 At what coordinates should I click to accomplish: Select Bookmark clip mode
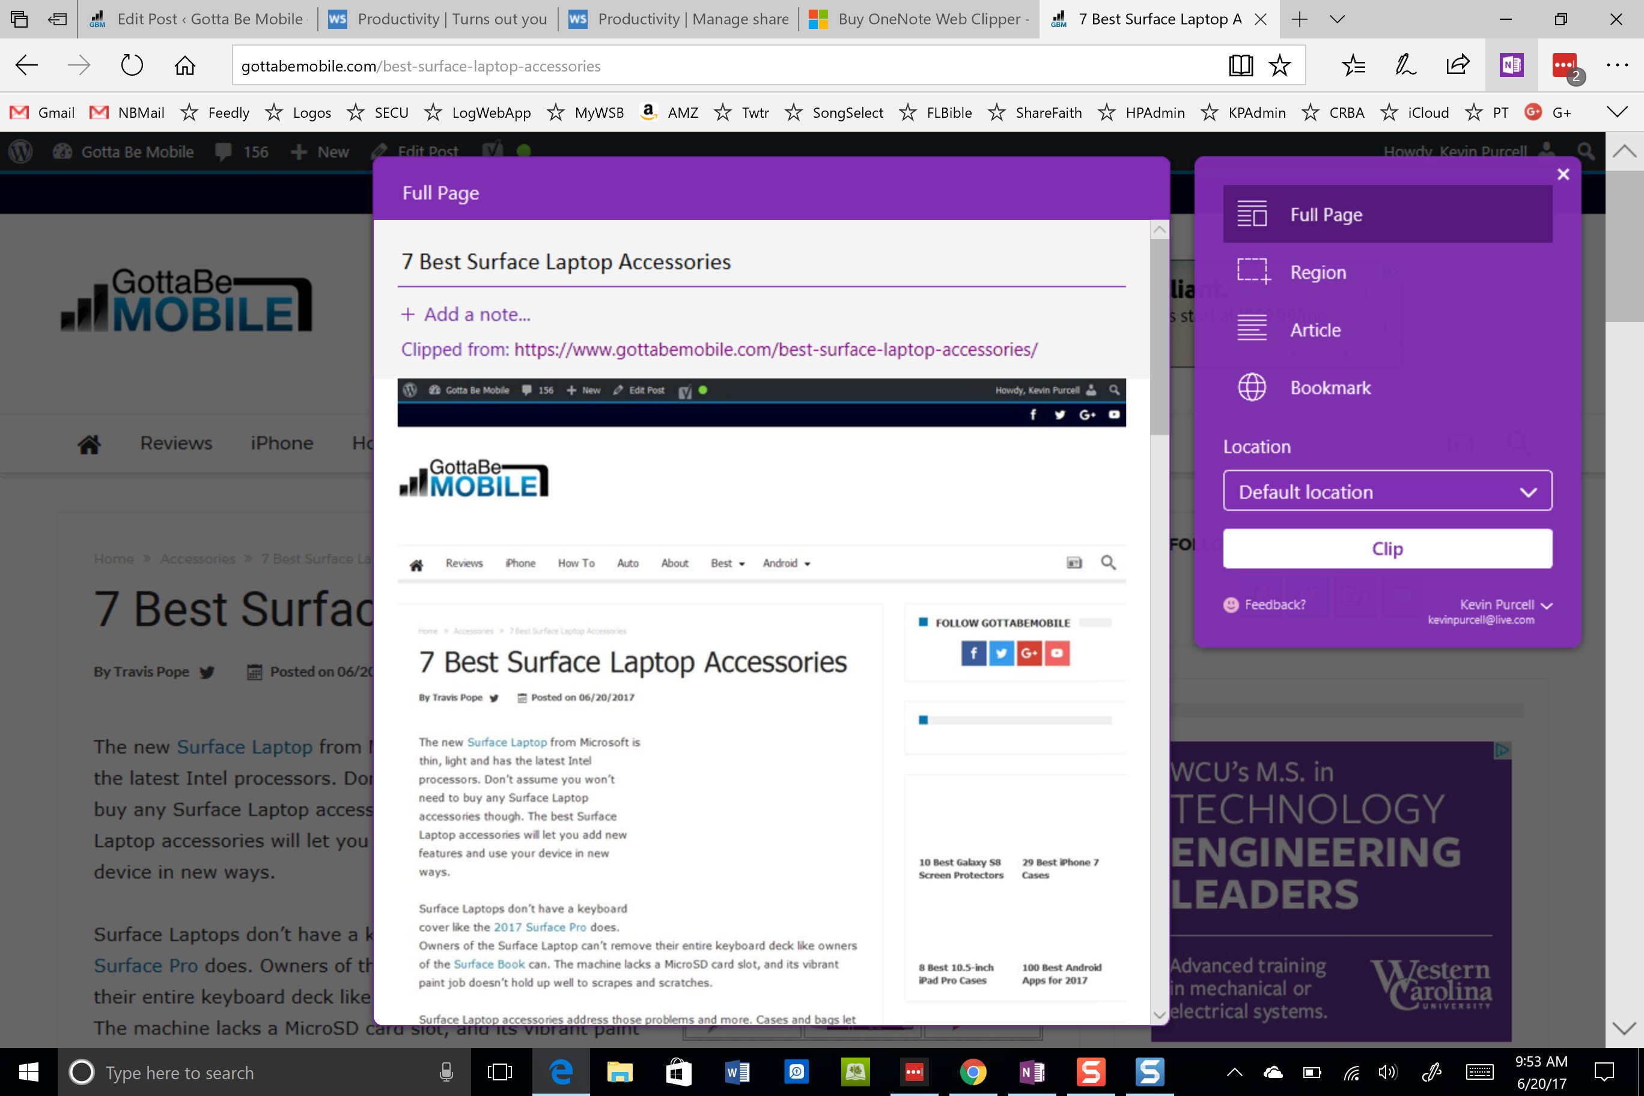click(1387, 387)
